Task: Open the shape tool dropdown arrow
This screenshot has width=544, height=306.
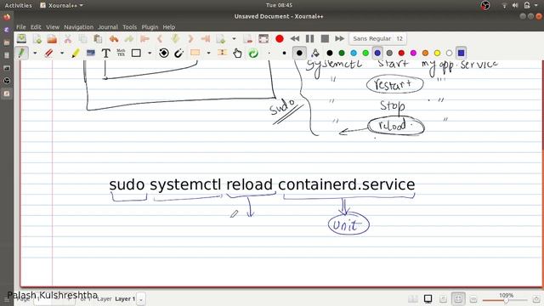Action: [x=150, y=53]
